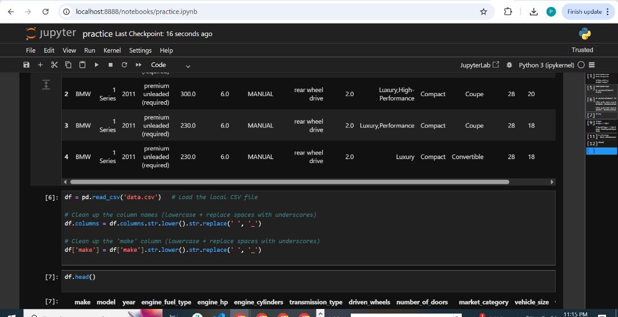Toggle the debugger bug icon

click(x=509, y=65)
